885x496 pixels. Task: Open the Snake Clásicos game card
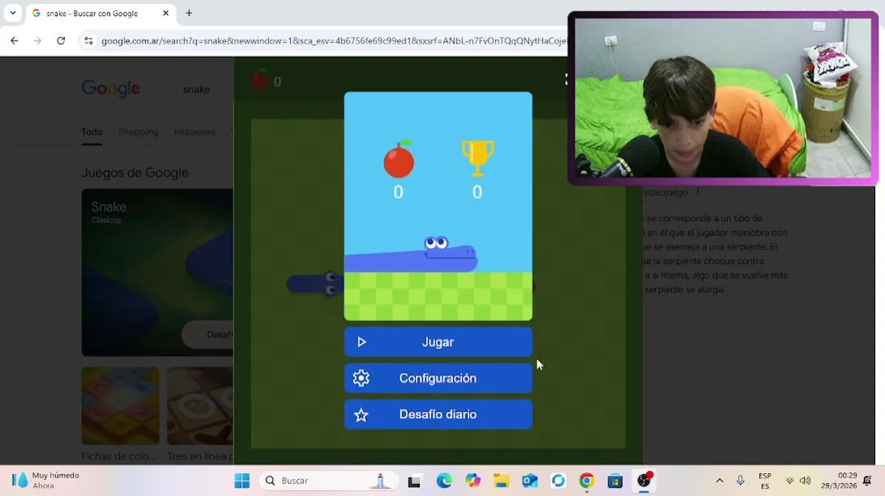coord(157,273)
